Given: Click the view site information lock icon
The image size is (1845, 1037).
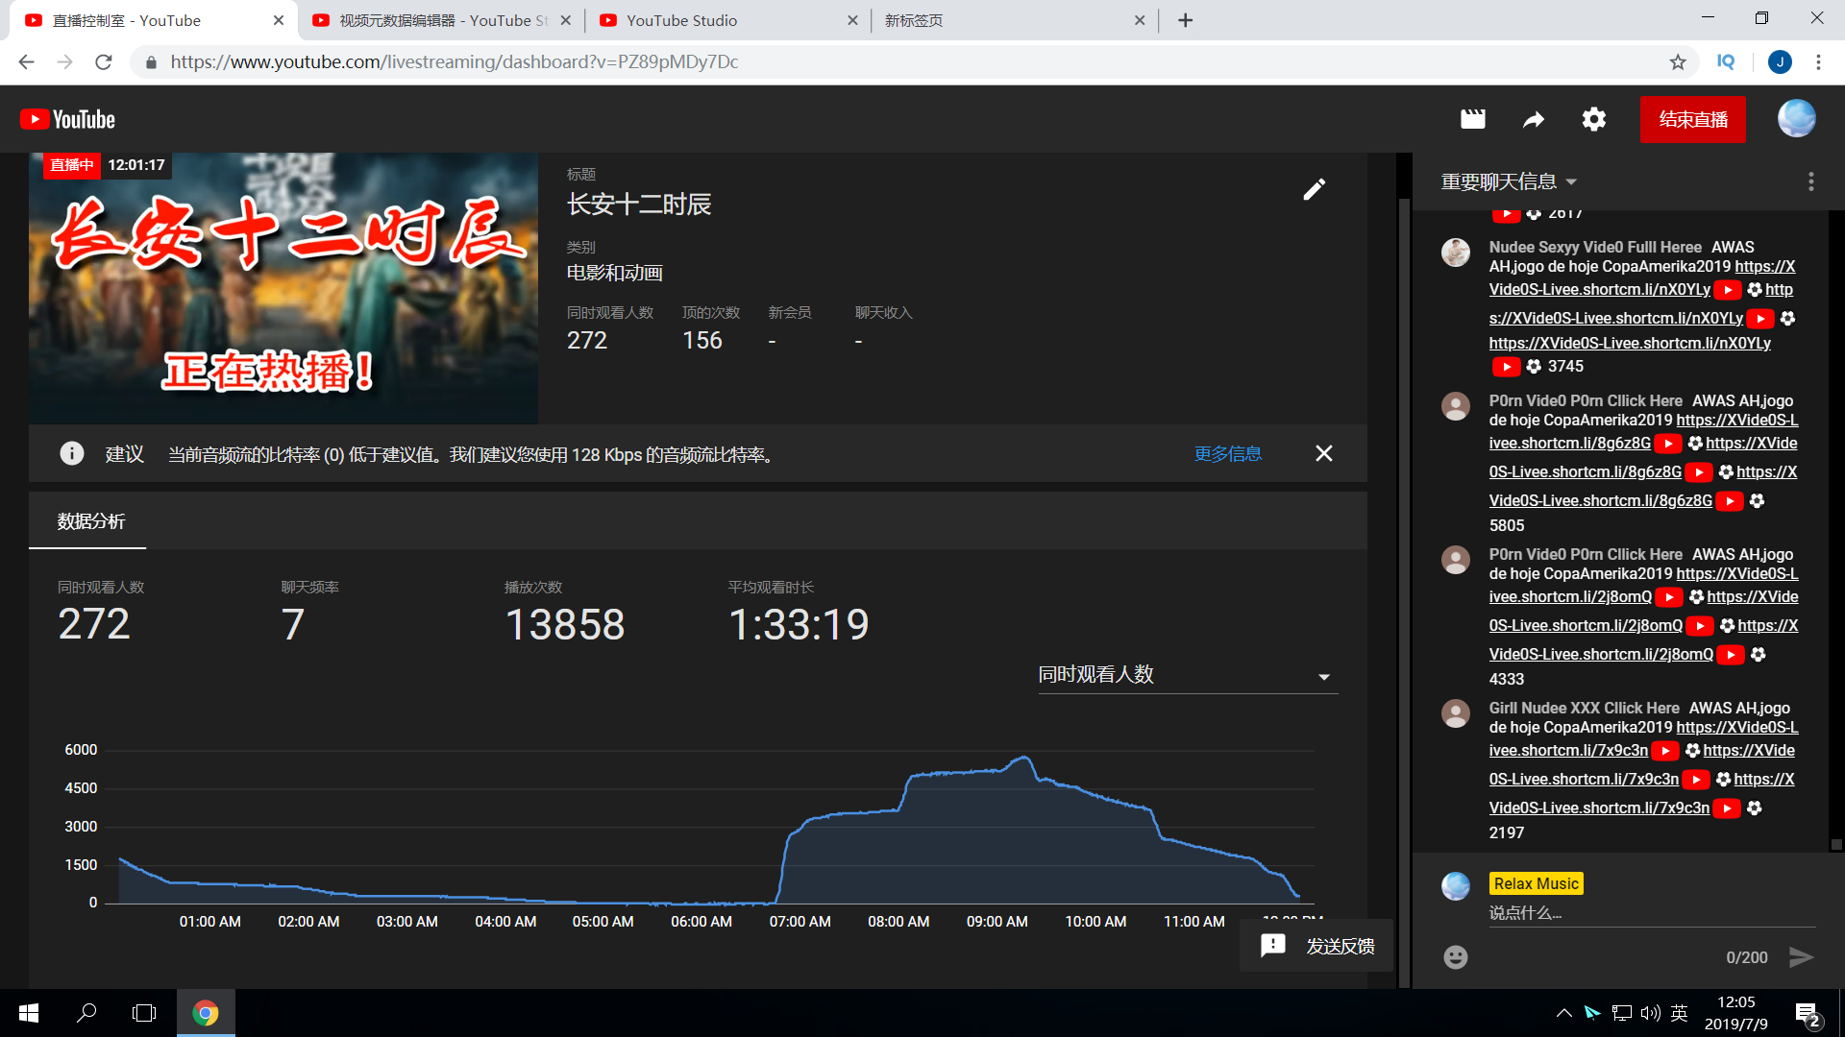Looking at the screenshot, I should 151,62.
